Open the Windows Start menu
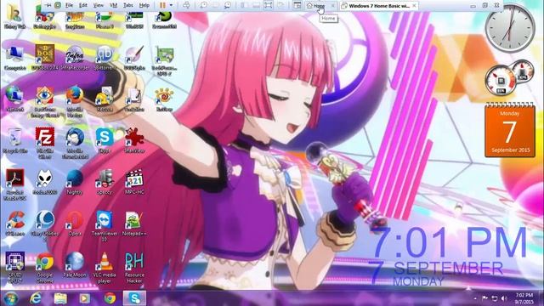Image resolution: width=544 pixels, height=306 pixels. pyautogui.click(x=11, y=298)
